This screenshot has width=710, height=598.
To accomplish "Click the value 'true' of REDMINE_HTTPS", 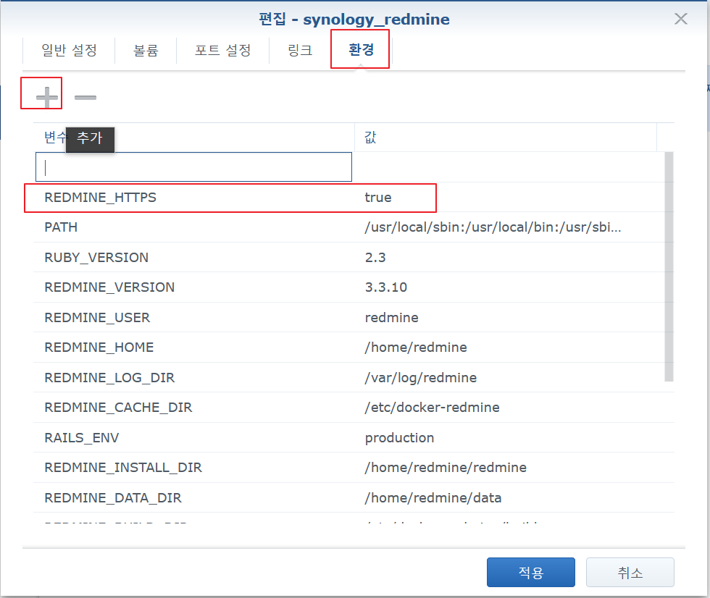I will pyautogui.click(x=378, y=198).
